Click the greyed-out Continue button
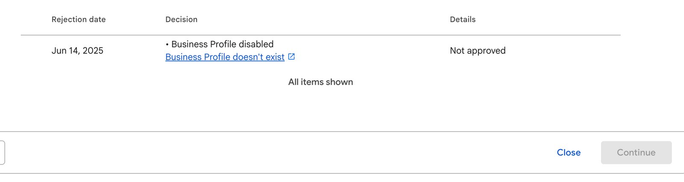Screen dimensions: 684x182 (636, 153)
